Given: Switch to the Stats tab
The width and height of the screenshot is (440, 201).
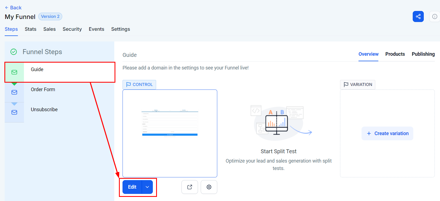Looking at the screenshot, I should 31,29.
